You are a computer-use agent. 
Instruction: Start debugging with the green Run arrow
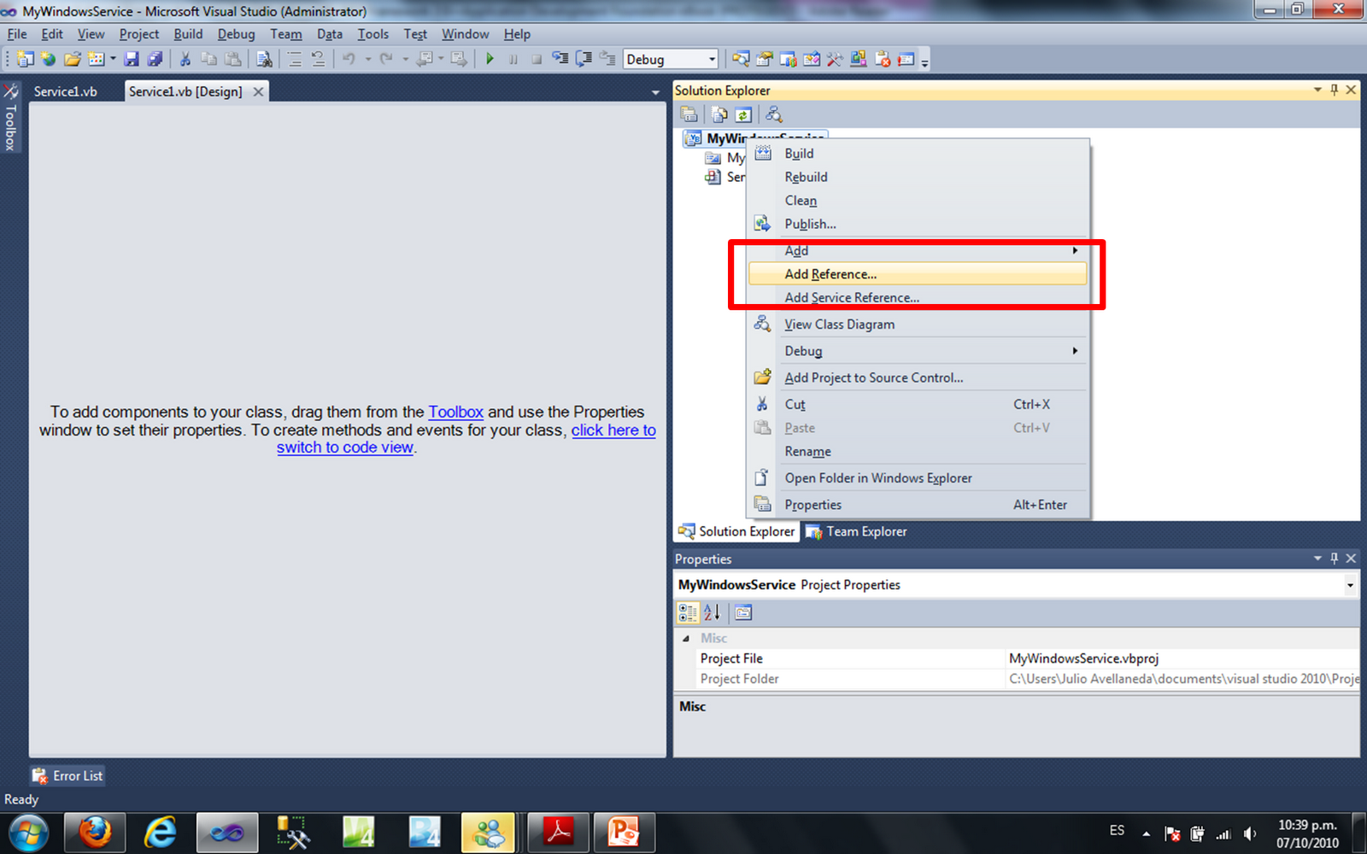pos(490,59)
